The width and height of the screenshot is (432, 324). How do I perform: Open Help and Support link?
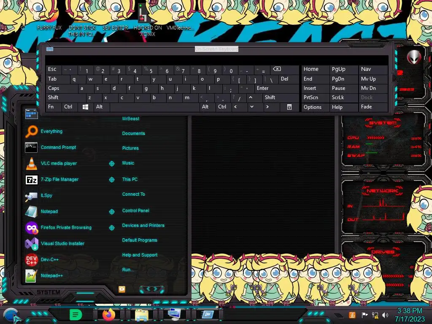click(140, 255)
